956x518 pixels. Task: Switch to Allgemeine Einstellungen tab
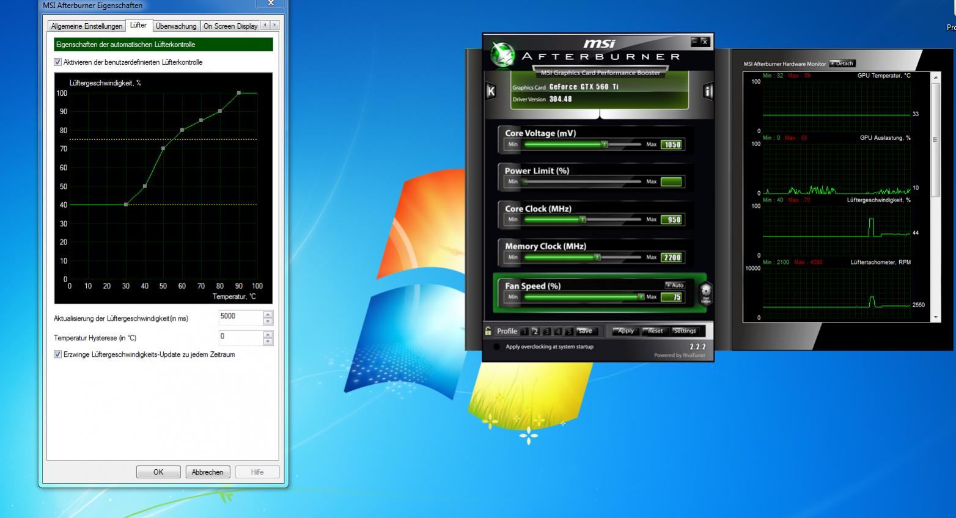coord(87,26)
